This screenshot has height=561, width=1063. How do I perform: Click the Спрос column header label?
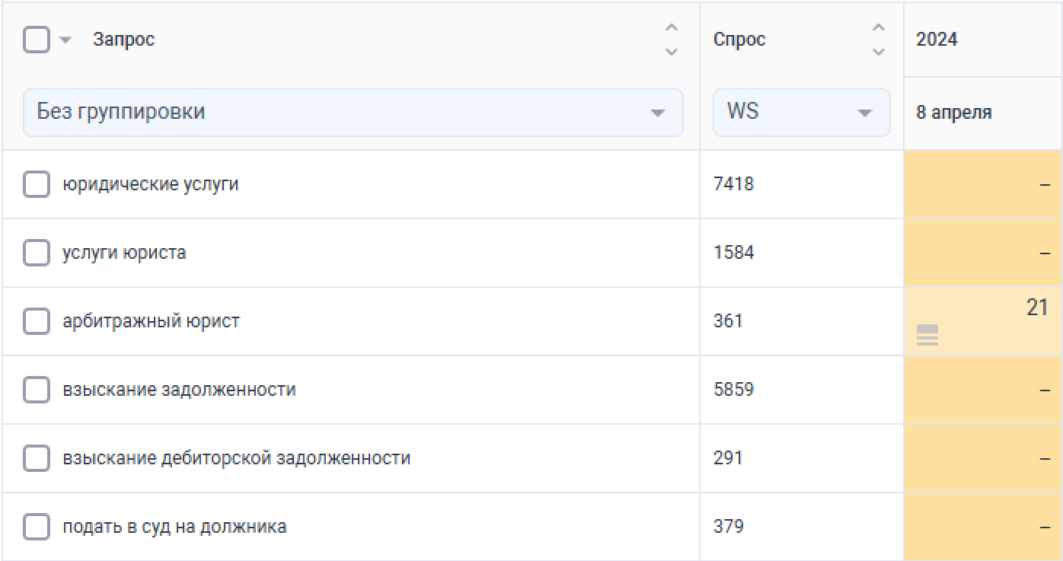pos(739,40)
